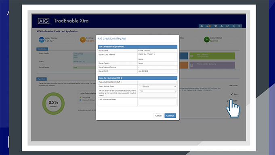Click the upload/stamp icon in toolbar
This screenshot has height=155, width=275.
click(x=222, y=26)
